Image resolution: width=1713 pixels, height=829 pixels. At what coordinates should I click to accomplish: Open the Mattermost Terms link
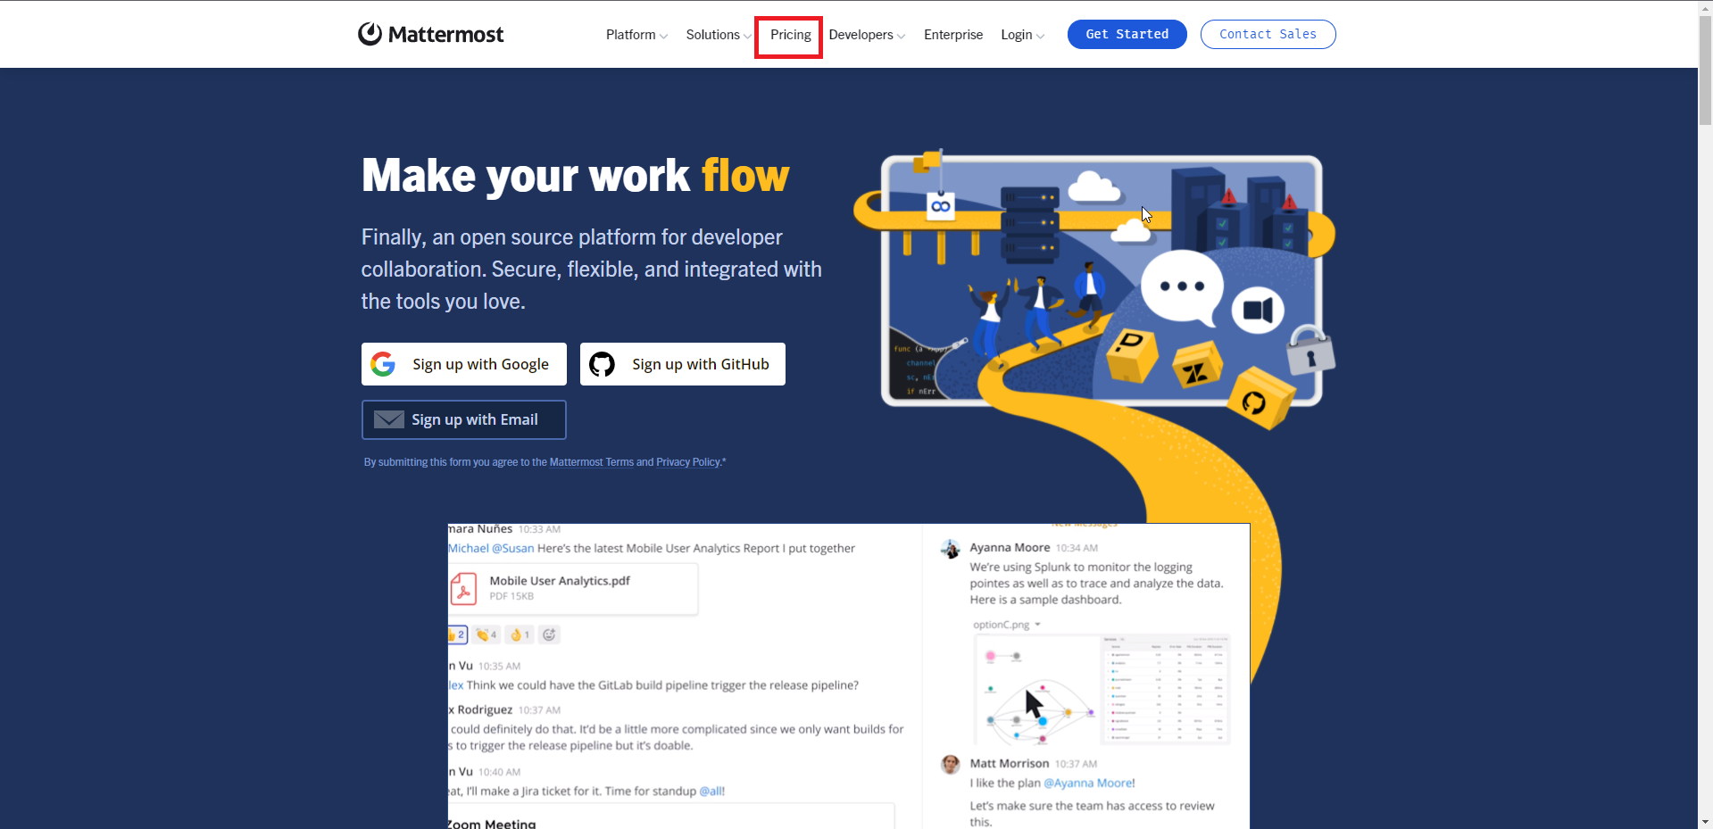(591, 462)
